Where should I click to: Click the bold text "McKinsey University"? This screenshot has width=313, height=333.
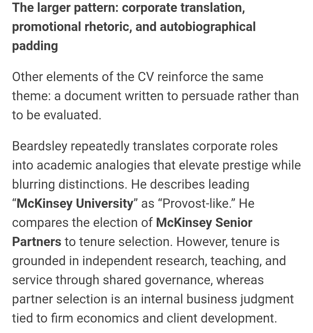click(75, 203)
